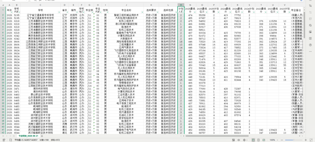The image size is (315, 142).
Task: Click leftmost status bar macro icon
Action: (4, 140)
